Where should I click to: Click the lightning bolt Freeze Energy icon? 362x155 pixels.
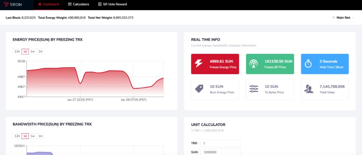199,64
